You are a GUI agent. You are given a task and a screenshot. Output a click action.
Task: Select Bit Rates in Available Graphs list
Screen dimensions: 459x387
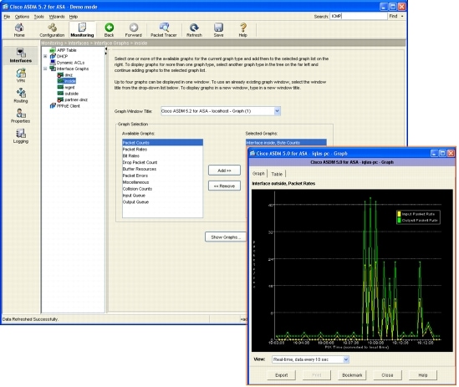click(131, 155)
